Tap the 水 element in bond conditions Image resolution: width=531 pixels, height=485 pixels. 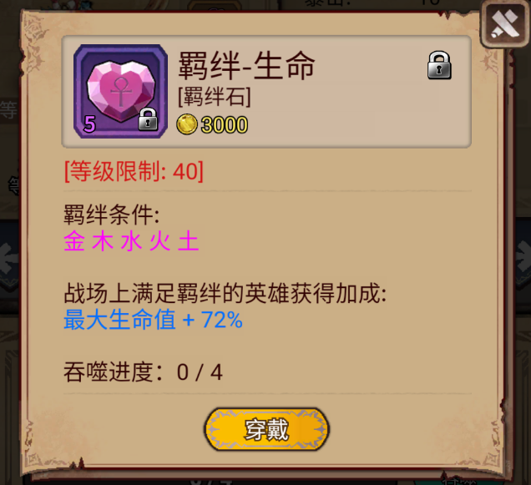[131, 241]
